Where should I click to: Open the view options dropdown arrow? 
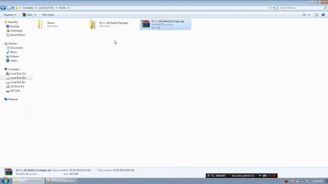click(309, 15)
